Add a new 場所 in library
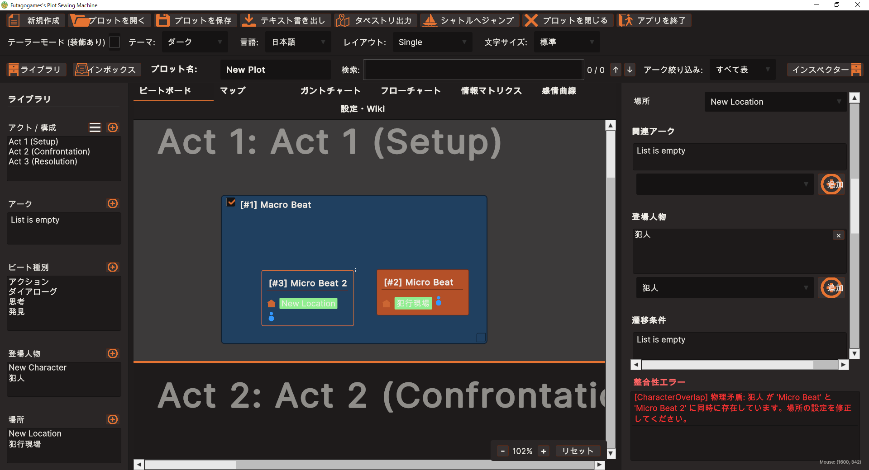 [113, 419]
